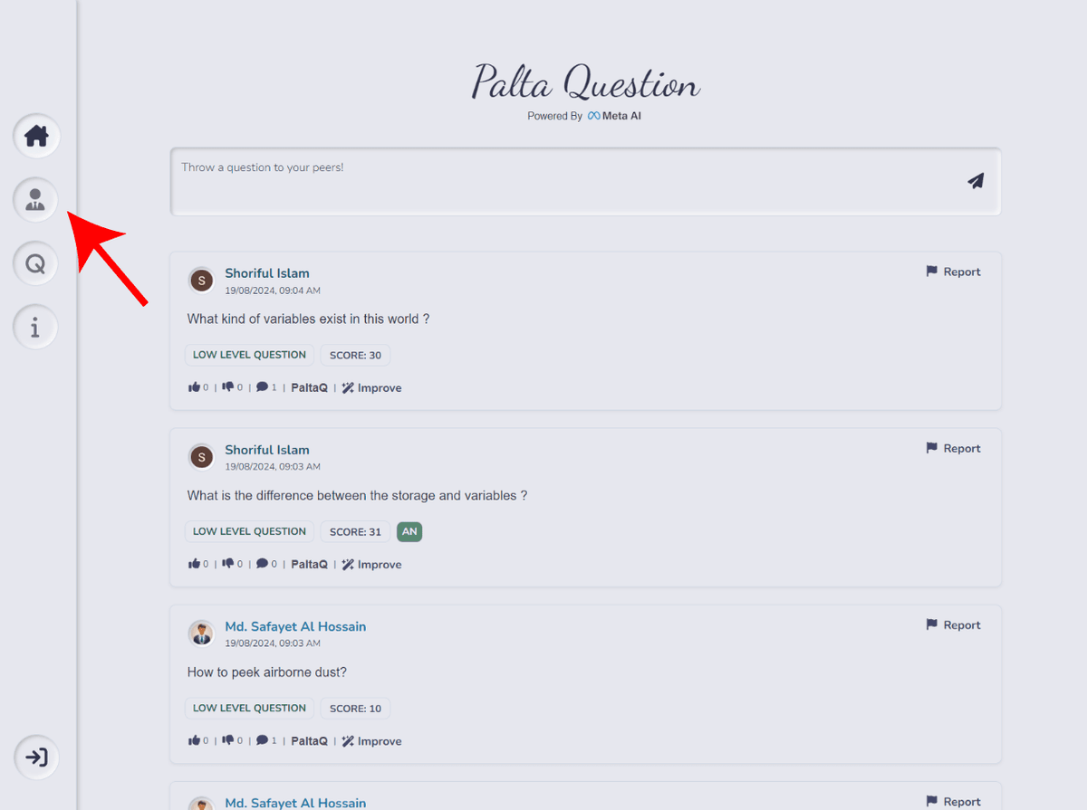Click the question input box at the top
The height and width of the screenshot is (810, 1087).
[x=543, y=181]
